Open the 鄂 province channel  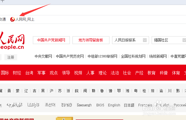tap(119, 91)
